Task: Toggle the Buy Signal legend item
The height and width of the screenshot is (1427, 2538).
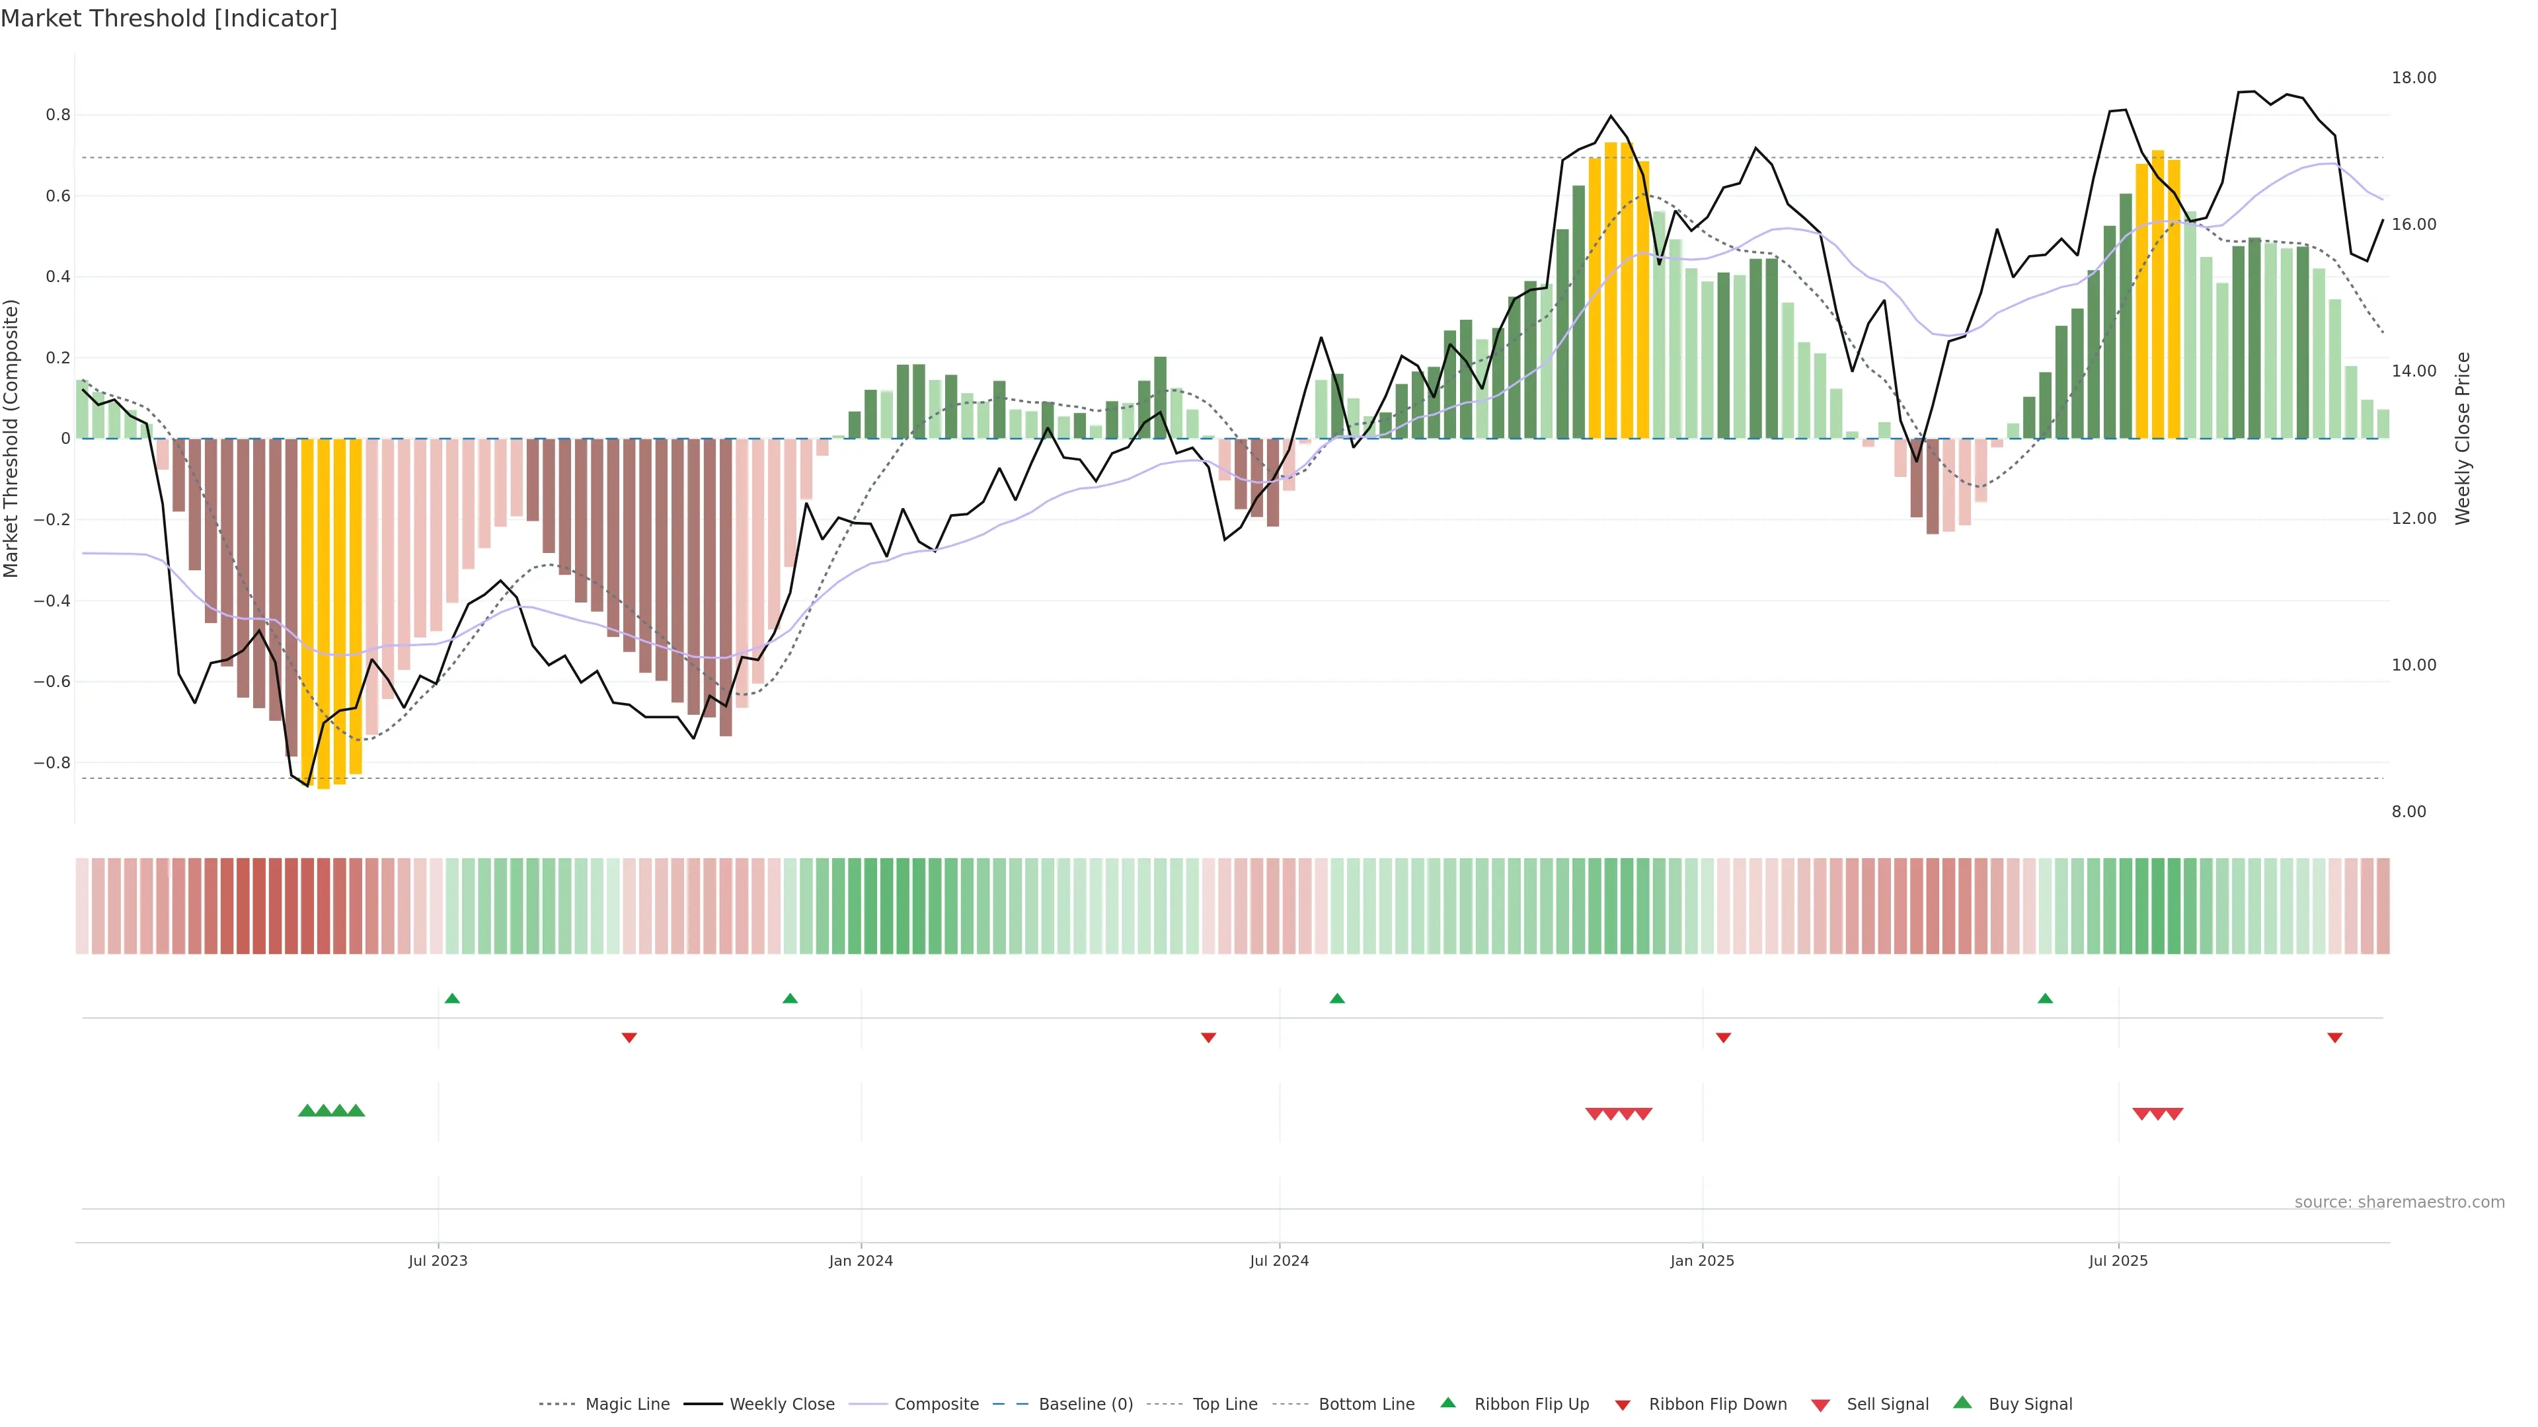Action: coord(2030,1405)
